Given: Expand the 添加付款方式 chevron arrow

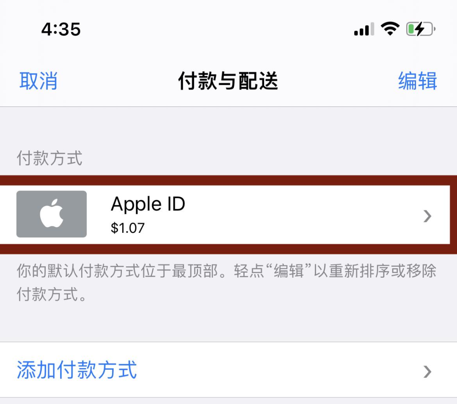Looking at the screenshot, I should click(427, 371).
